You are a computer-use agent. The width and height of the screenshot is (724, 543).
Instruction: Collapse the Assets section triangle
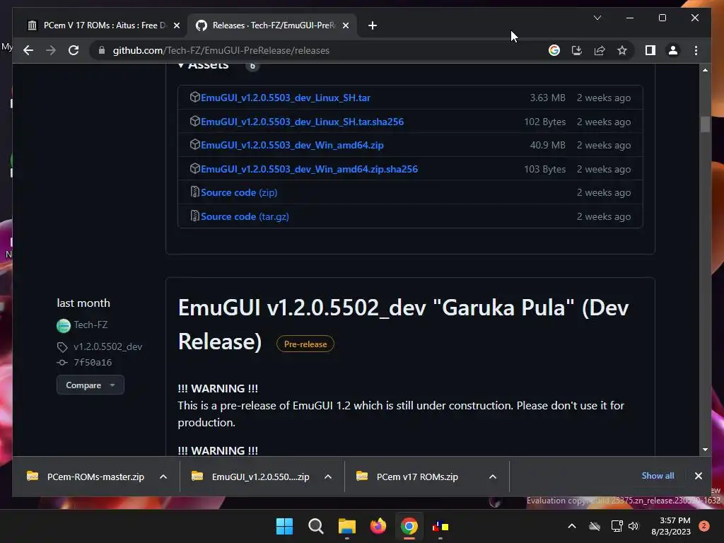181,65
